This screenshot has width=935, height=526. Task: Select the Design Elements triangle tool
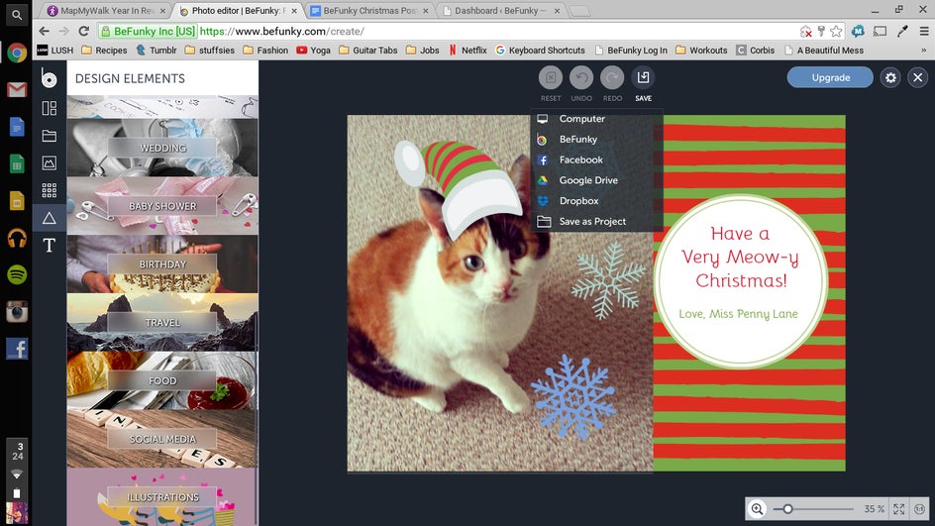click(x=49, y=218)
